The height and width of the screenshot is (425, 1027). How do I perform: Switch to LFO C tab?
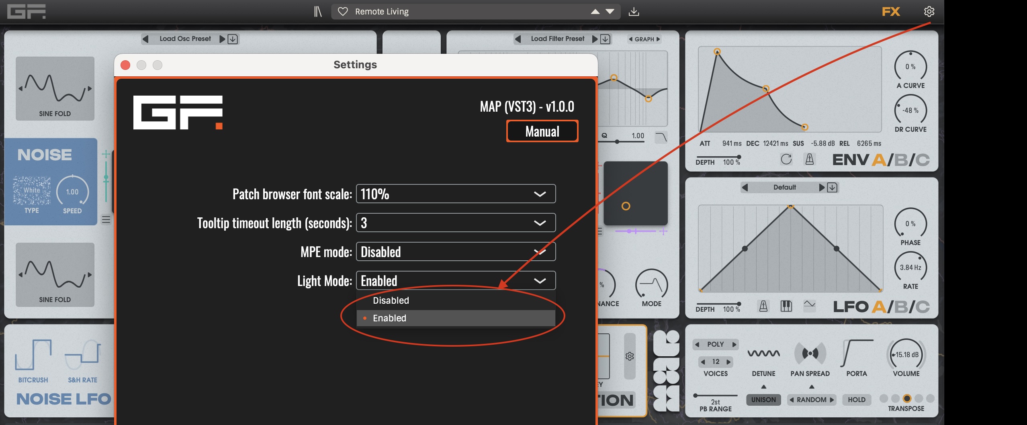(x=923, y=307)
